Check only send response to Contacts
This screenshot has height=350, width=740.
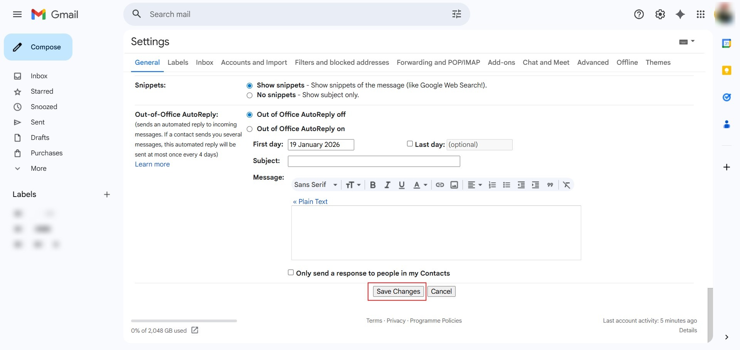[x=291, y=273]
